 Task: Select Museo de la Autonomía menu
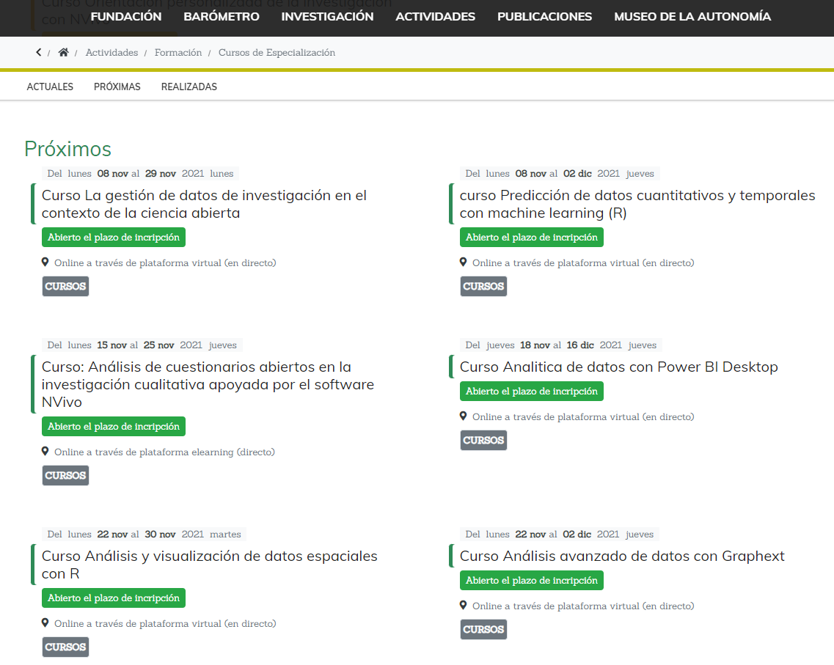692,17
